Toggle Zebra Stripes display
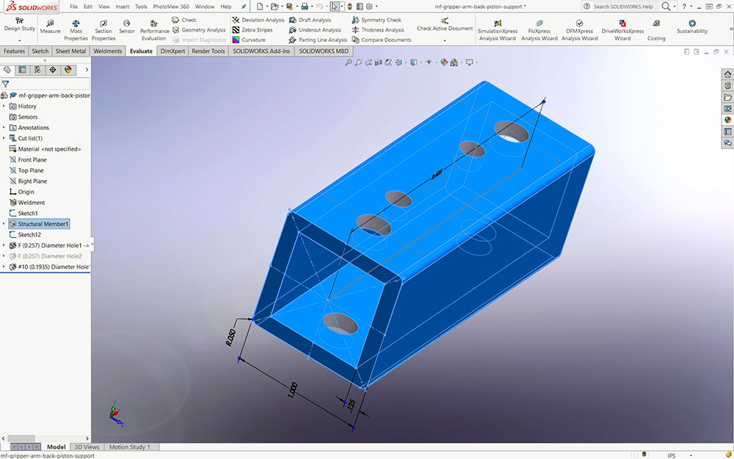The height and width of the screenshot is (459, 734). point(253,30)
